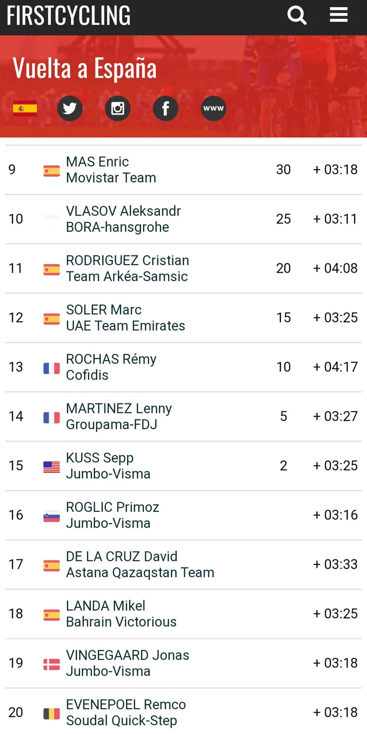Image resolution: width=367 pixels, height=734 pixels.
Task: Open rider MAS Enric
Action: pyautogui.click(x=97, y=162)
